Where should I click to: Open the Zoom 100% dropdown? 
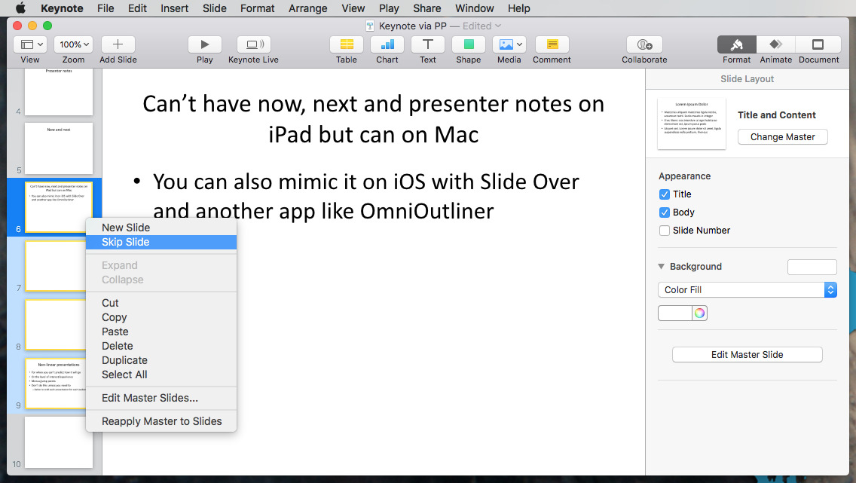(73, 44)
